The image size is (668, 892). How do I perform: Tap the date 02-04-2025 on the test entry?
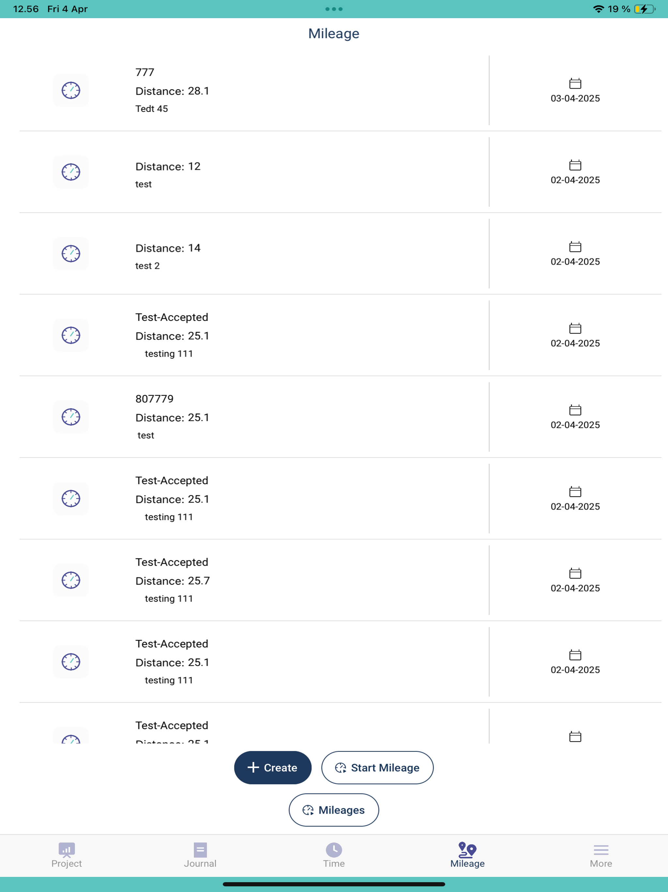pos(575,180)
